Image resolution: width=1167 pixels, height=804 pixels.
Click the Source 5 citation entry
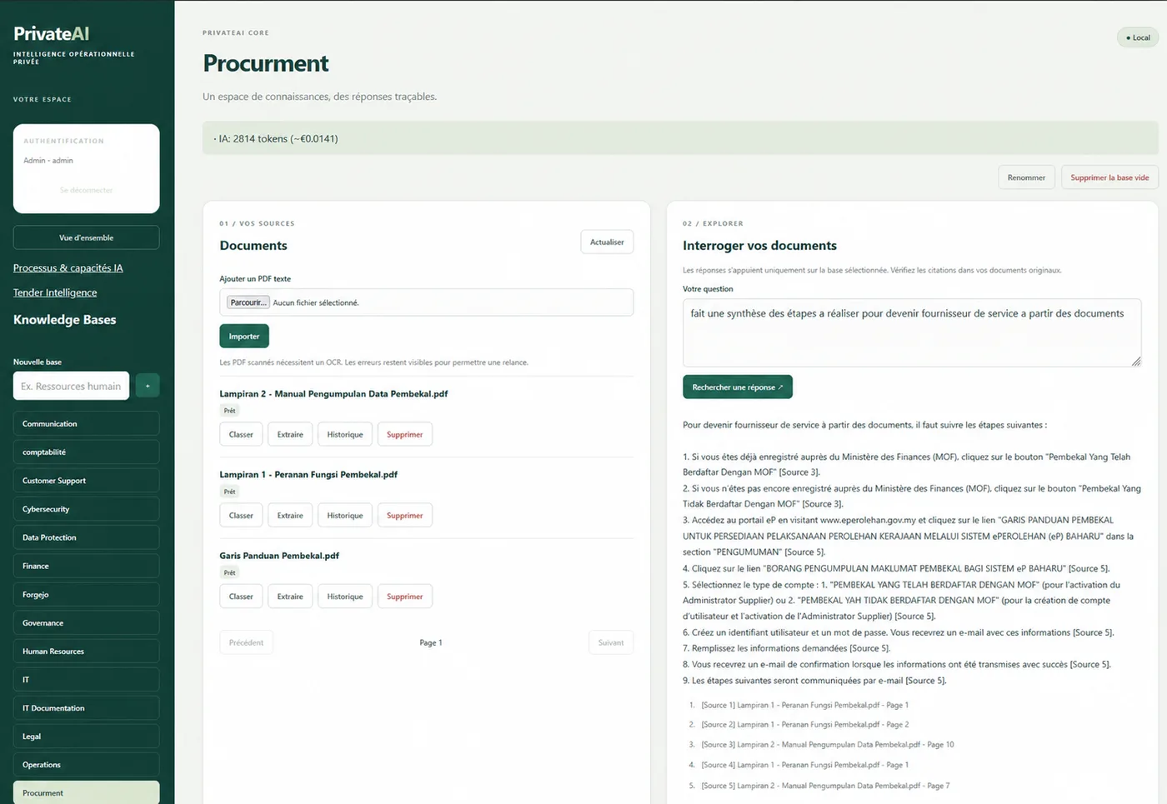click(825, 786)
